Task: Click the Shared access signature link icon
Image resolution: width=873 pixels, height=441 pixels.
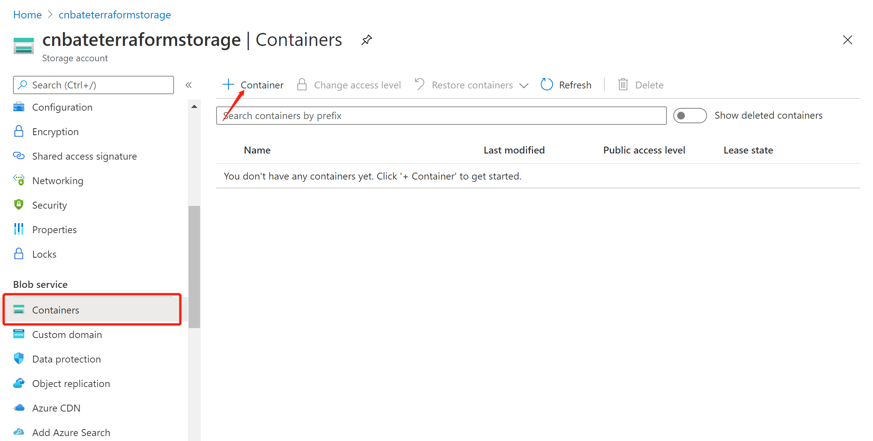Action: (19, 156)
